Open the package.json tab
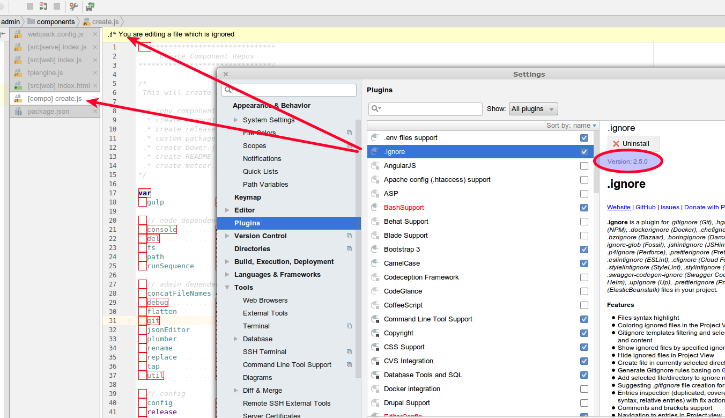 [x=55, y=112]
